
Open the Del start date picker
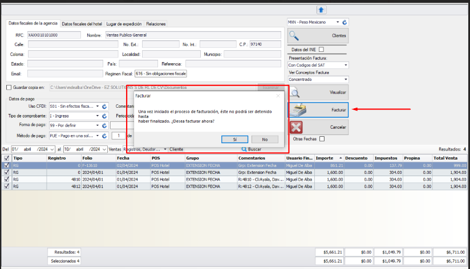pos(52,149)
